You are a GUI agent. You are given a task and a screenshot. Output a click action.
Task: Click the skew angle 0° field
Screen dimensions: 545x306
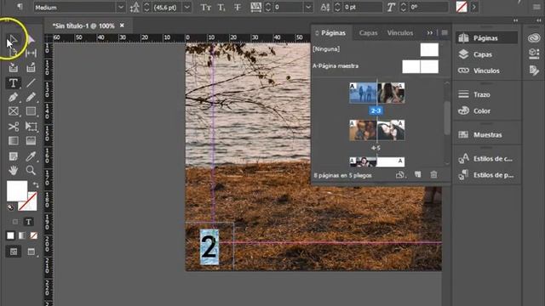click(x=427, y=8)
